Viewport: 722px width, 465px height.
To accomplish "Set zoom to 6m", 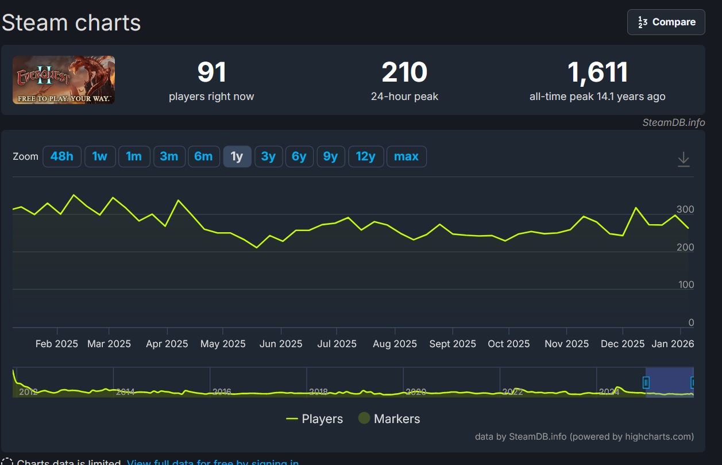I will click(203, 156).
